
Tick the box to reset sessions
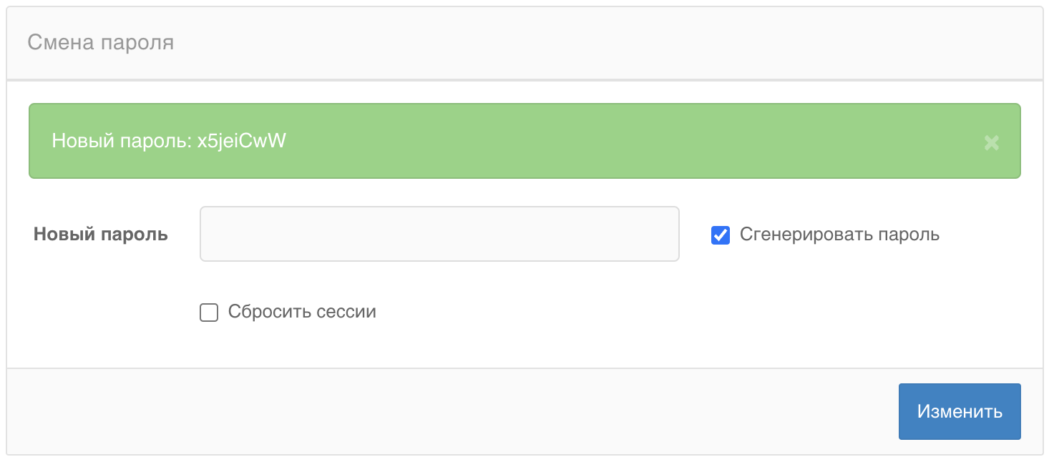[209, 313]
